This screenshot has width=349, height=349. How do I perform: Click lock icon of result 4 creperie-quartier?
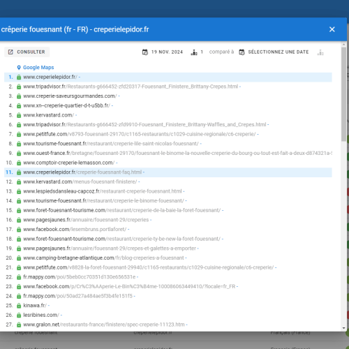tap(19, 106)
